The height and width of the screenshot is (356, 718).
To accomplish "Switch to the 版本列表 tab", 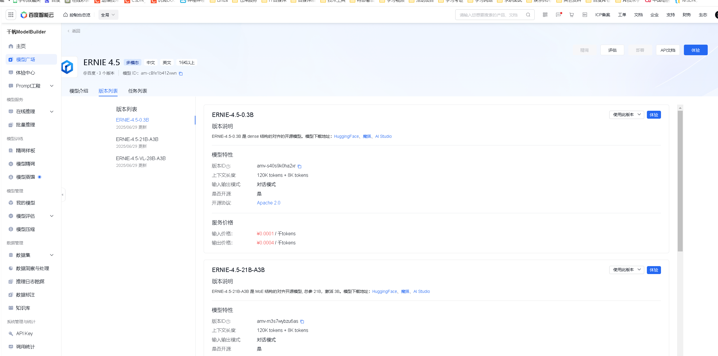I will coord(108,91).
